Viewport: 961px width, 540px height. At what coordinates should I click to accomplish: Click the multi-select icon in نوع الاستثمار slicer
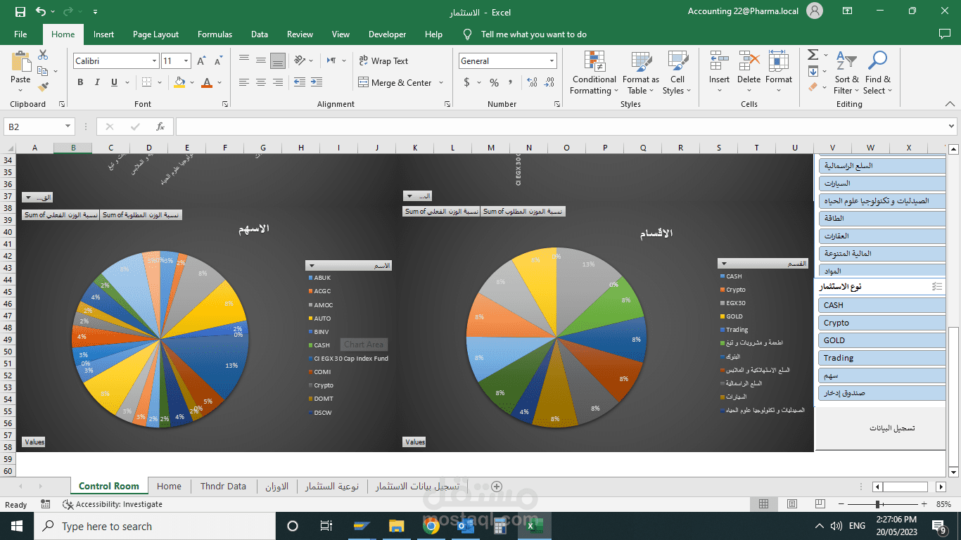tap(936, 286)
